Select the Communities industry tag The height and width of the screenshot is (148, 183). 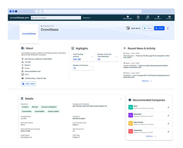click(27, 111)
